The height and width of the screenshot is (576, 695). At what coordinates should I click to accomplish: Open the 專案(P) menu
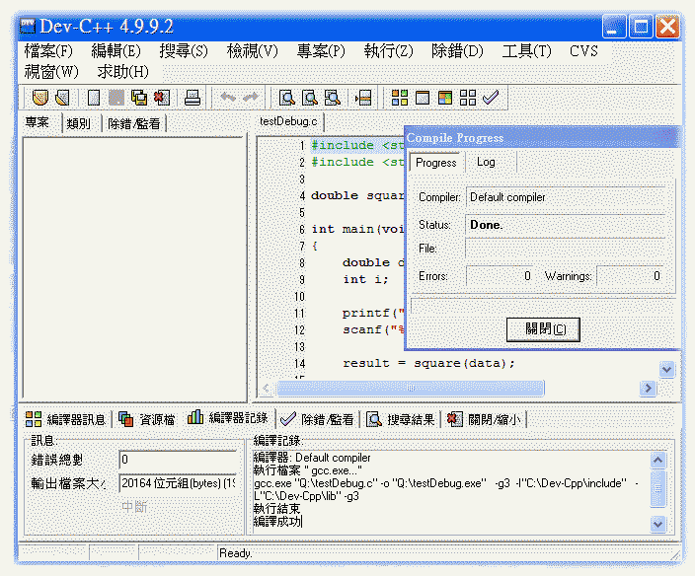point(321,51)
